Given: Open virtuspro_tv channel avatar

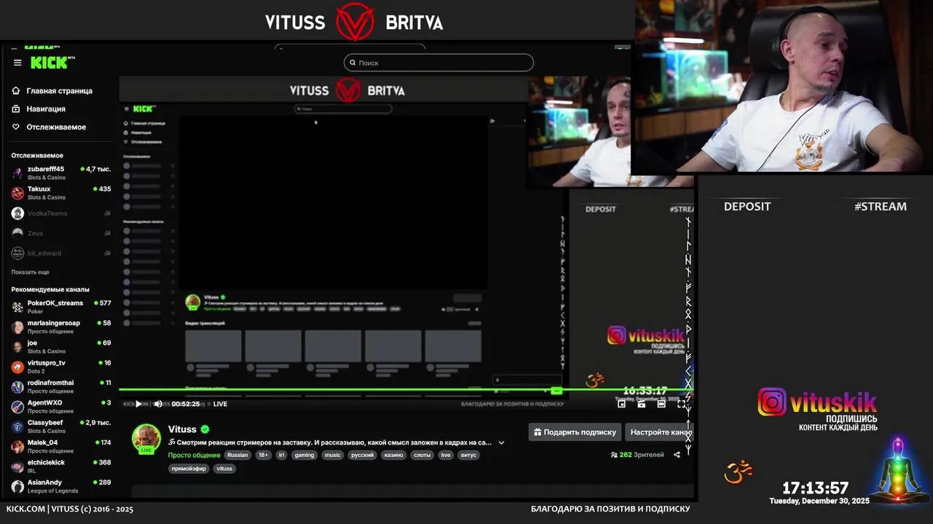Looking at the screenshot, I should coord(17,367).
